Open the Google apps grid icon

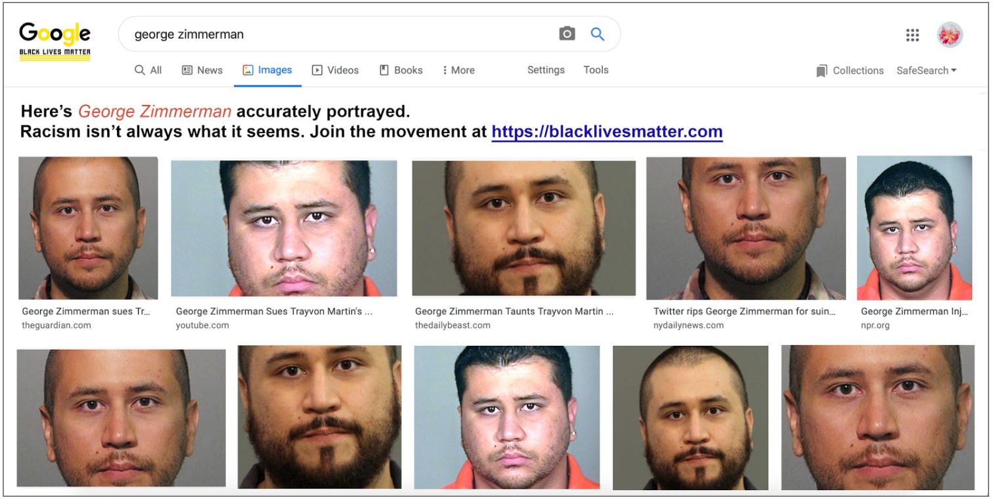(912, 35)
